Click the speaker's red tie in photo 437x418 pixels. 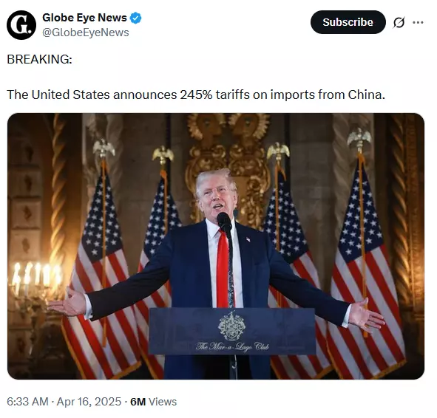point(223,269)
